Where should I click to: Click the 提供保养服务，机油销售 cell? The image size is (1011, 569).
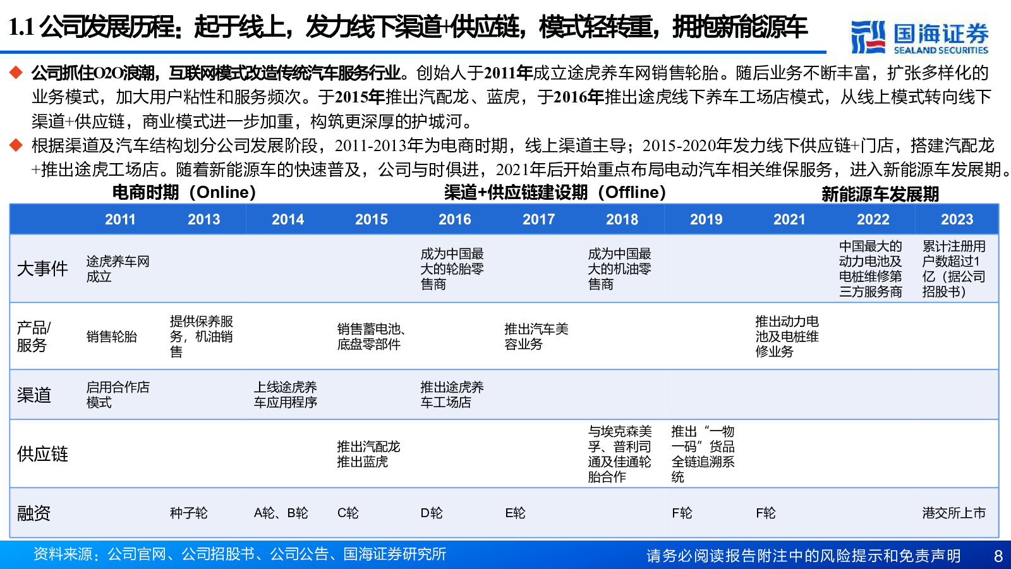(x=202, y=336)
